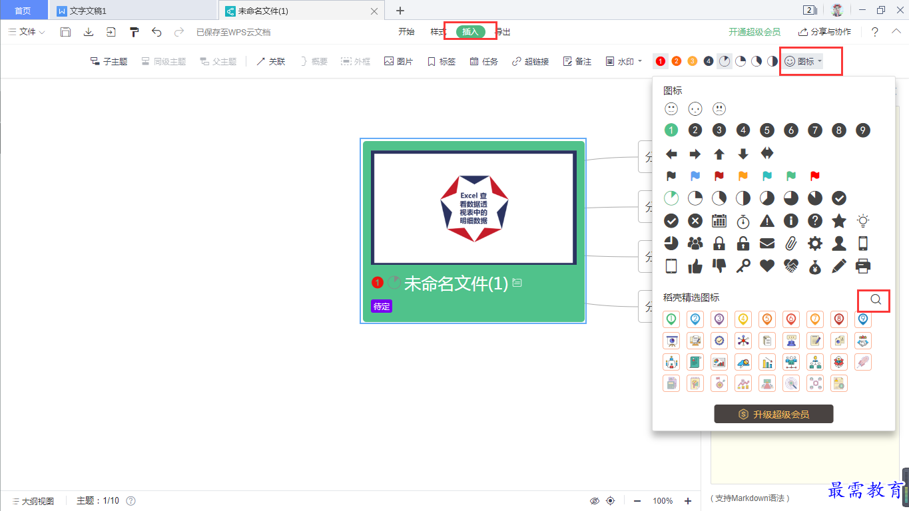Click the save icon in title toolbar

click(65, 32)
